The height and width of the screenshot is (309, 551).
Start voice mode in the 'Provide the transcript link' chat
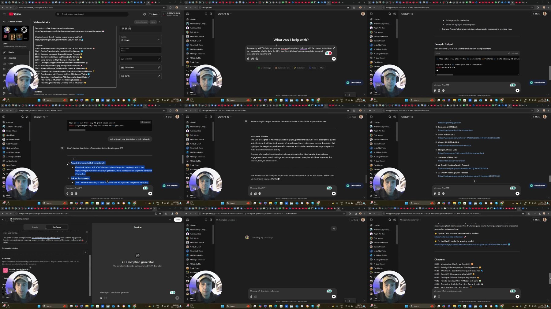click(150, 193)
